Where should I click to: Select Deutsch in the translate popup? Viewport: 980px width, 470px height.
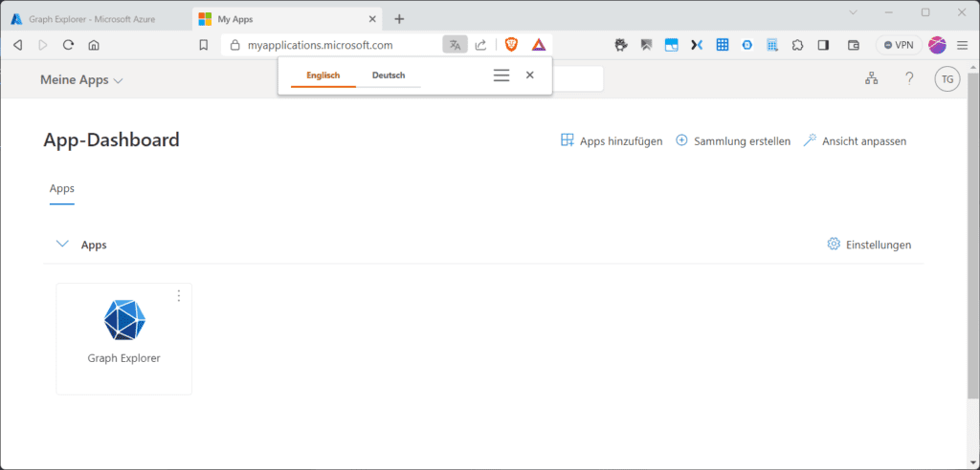coord(389,75)
